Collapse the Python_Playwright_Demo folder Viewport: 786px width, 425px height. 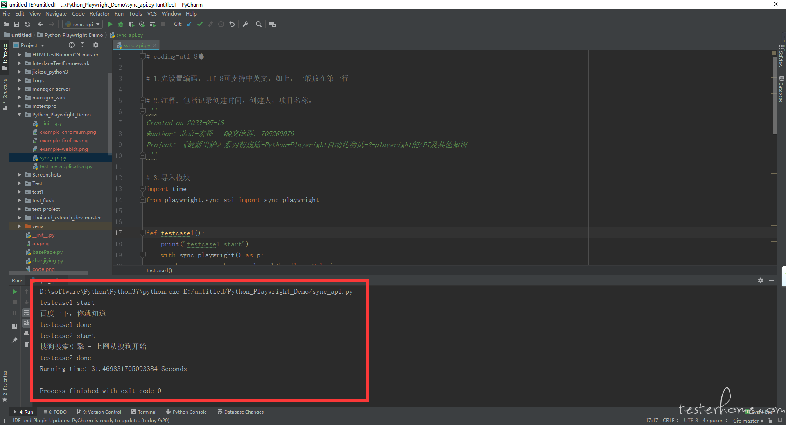pos(19,115)
